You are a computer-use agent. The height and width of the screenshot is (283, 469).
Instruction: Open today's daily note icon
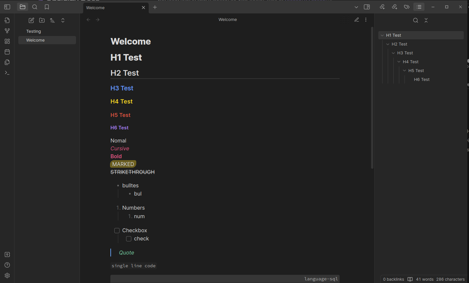(x=7, y=52)
